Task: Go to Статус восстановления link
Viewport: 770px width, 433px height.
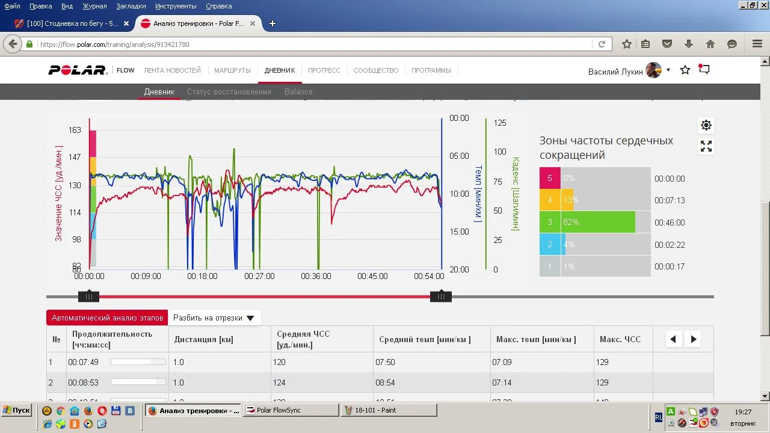Action: coord(229,92)
